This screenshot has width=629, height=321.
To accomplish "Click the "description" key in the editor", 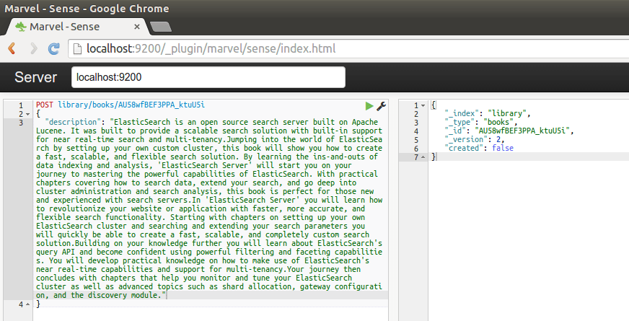I will pos(73,122).
